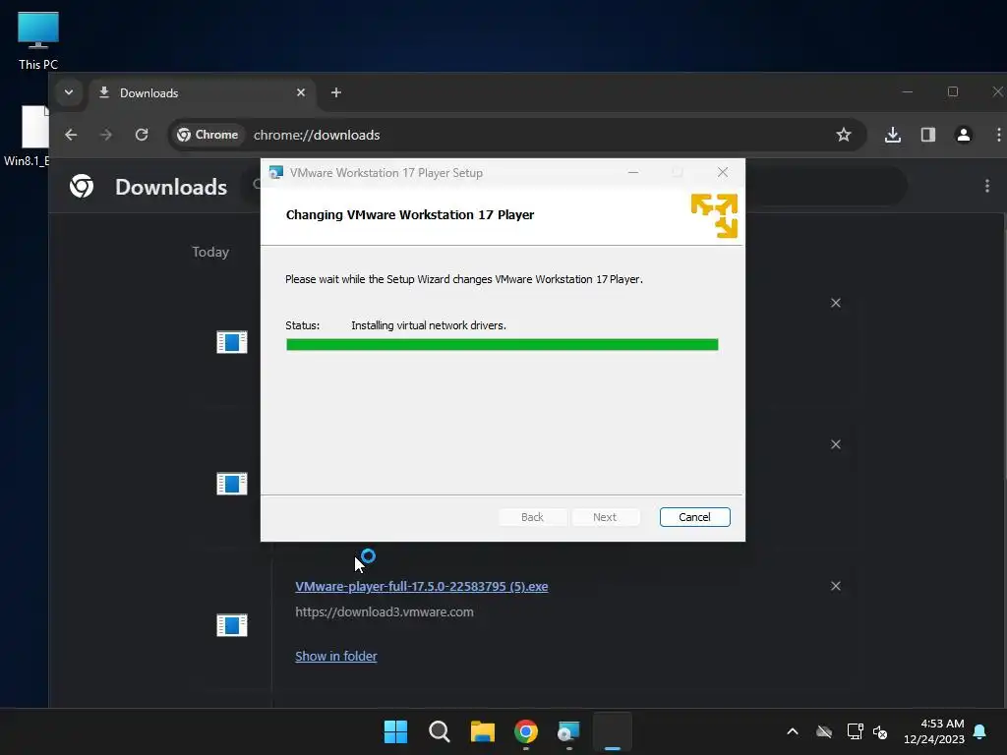Open network status tray icon

855,731
